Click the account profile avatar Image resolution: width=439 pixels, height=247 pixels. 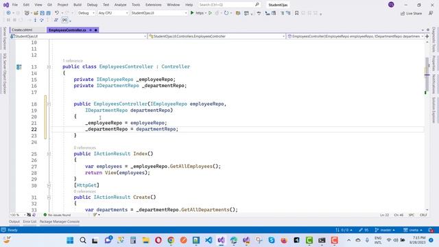[391, 5]
